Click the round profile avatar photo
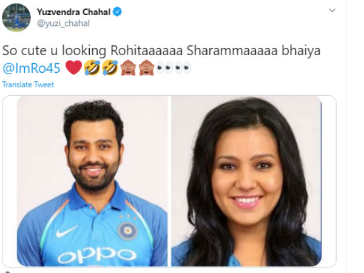The width and height of the screenshot is (364, 273). [16, 18]
